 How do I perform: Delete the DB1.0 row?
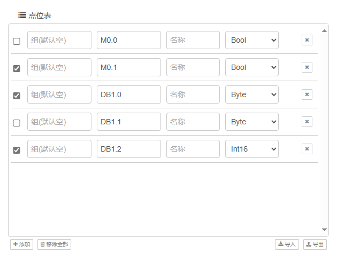[307, 94]
